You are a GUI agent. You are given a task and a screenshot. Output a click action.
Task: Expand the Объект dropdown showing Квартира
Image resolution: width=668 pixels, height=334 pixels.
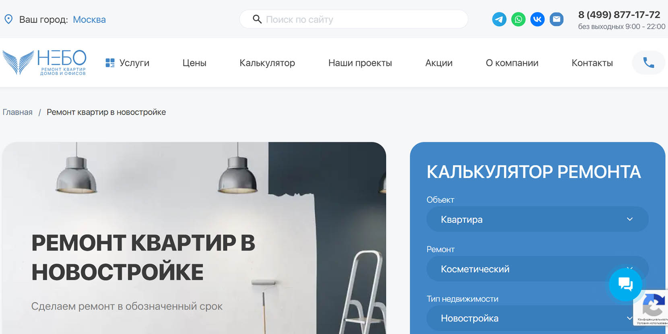click(x=537, y=219)
